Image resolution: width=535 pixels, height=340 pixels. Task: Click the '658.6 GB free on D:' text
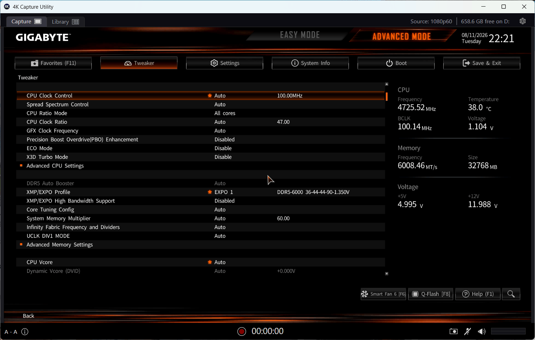[x=485, y=22]
